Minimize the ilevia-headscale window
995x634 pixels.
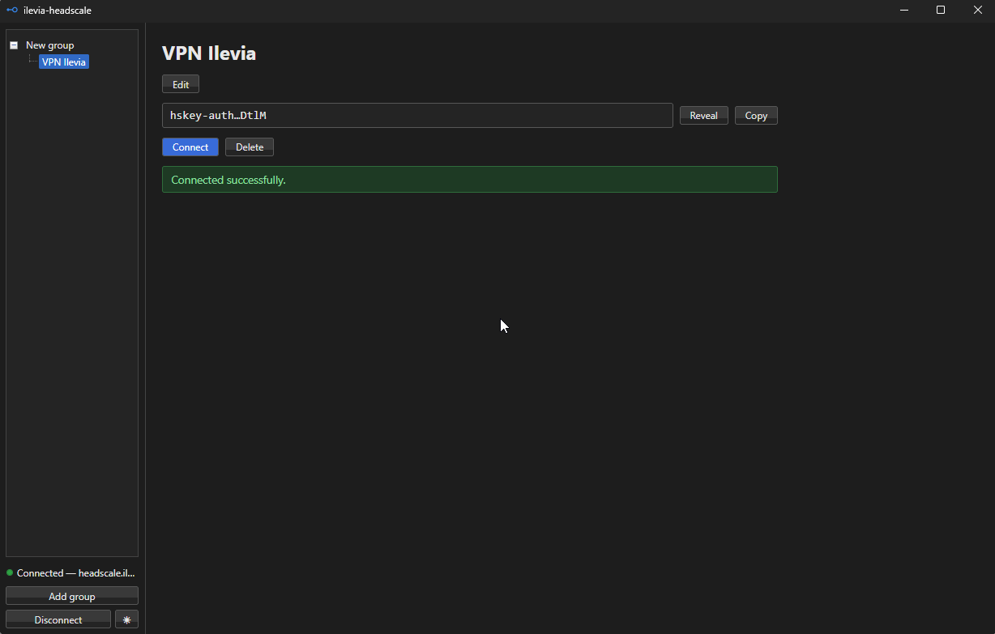(903, 10)
